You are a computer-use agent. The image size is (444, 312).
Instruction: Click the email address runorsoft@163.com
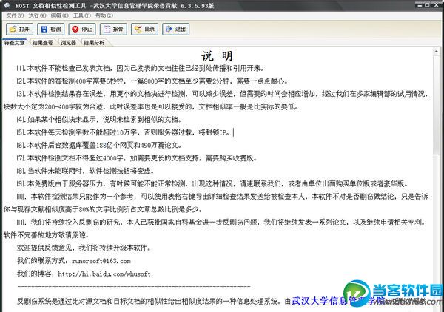[x=101, y=261]
